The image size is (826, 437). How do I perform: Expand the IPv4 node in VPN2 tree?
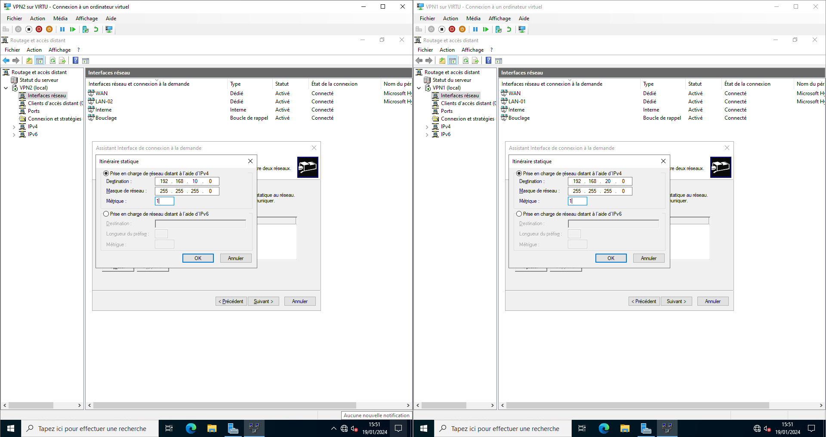[x=14, y=127]
